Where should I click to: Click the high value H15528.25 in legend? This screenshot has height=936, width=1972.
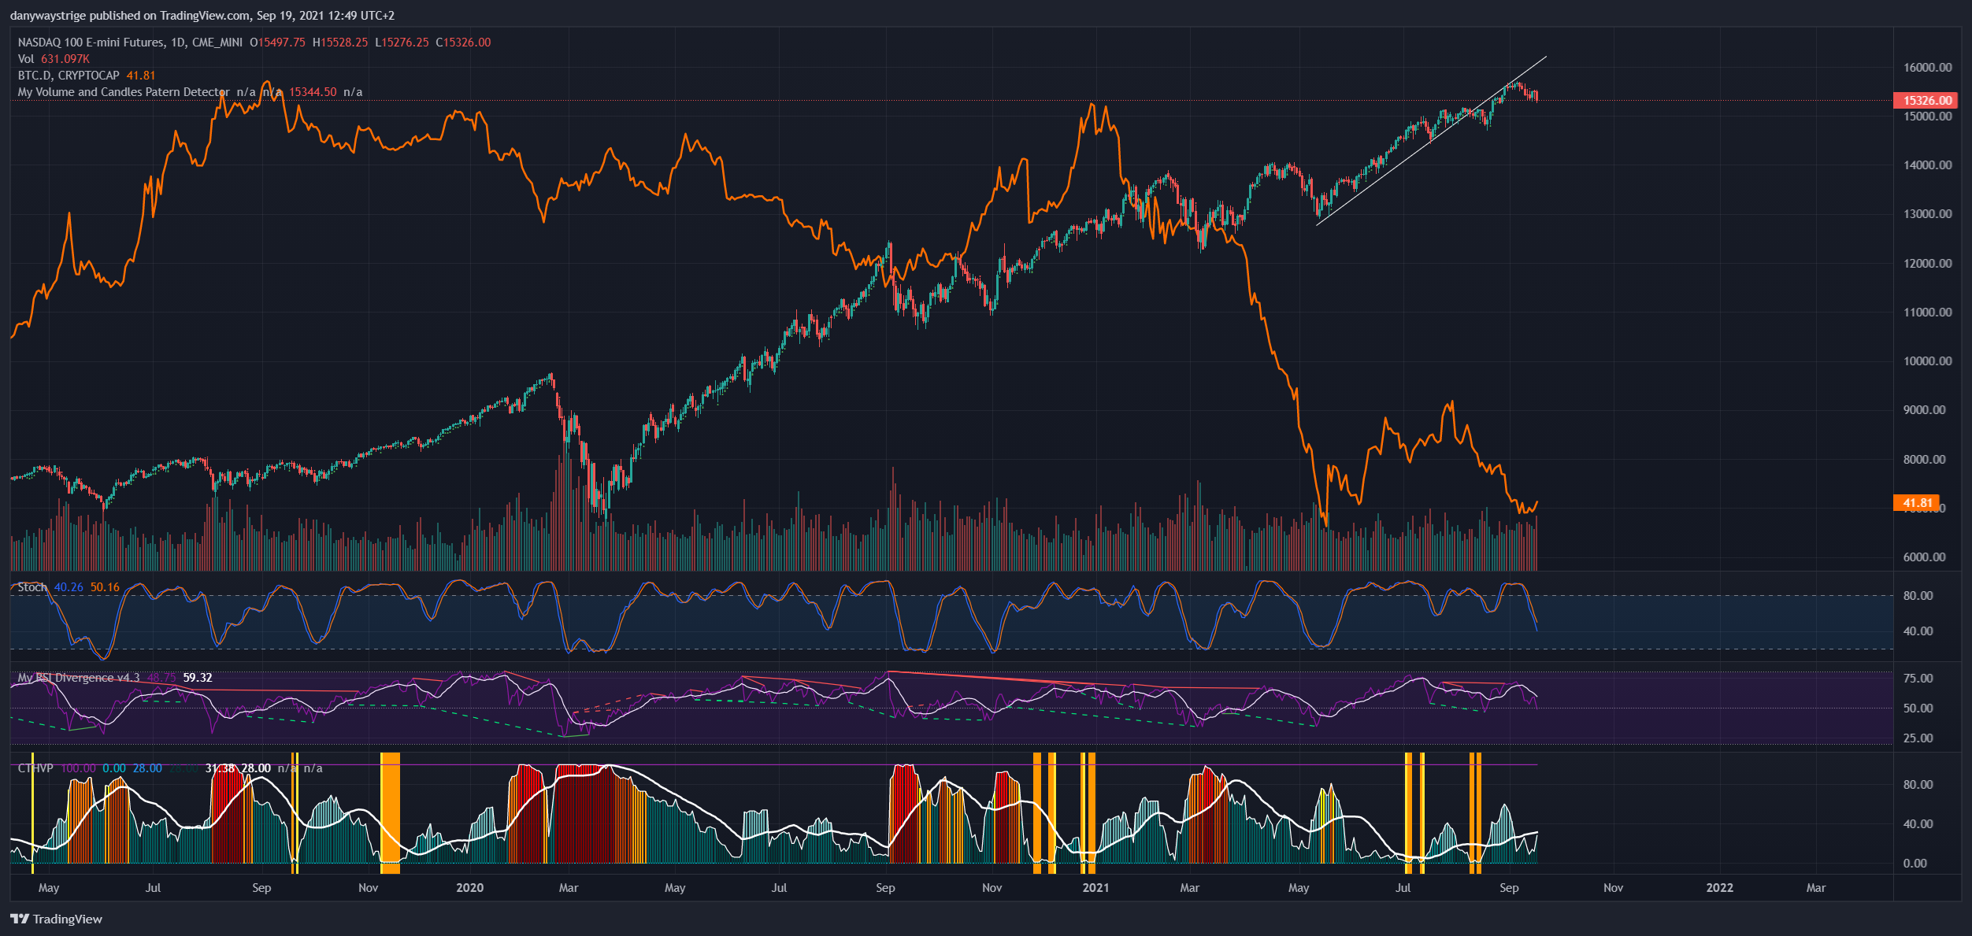340,43
